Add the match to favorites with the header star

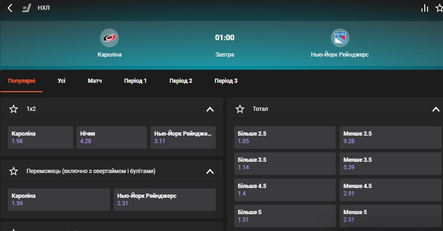tap(439, 8)
